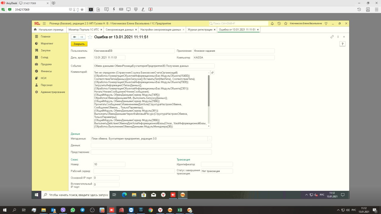Open Viber on the local taskbar

coord(63,210)
